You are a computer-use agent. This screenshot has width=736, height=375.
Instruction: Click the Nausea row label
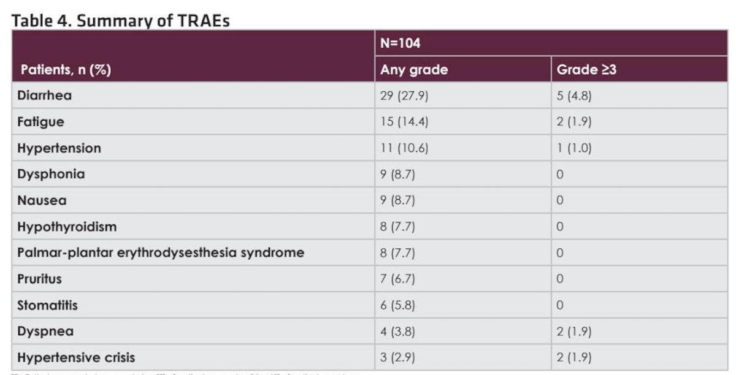tap(42, 200)
